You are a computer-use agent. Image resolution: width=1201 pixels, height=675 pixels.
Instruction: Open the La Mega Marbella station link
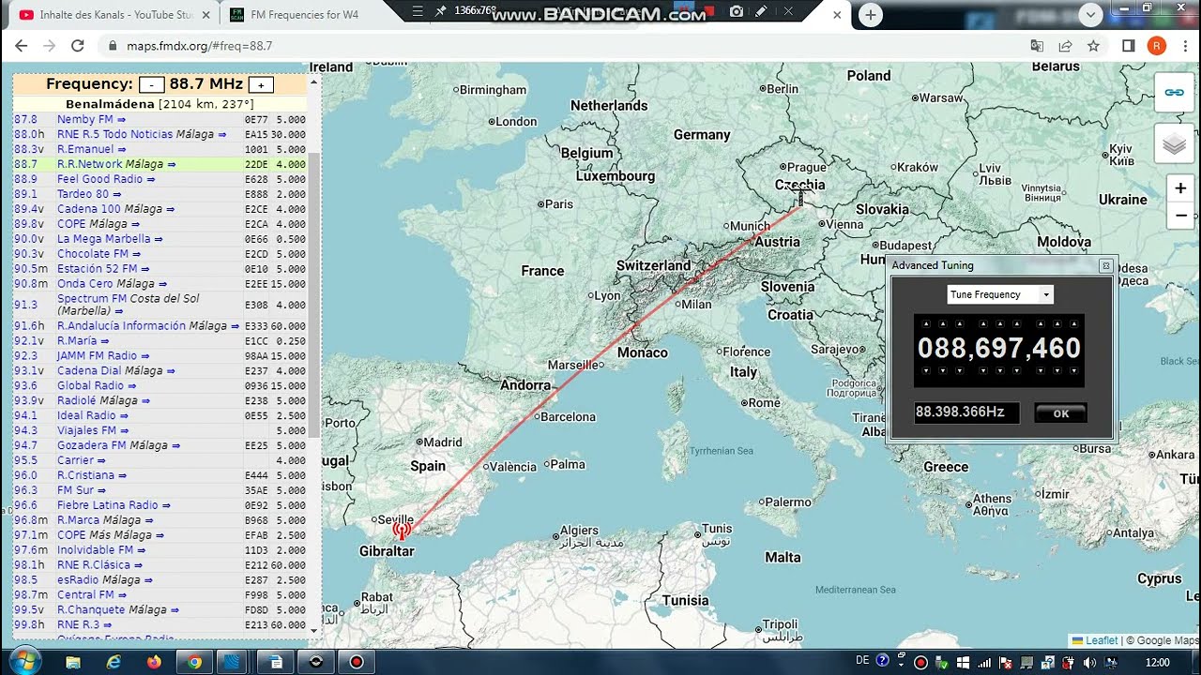(103, 239)
